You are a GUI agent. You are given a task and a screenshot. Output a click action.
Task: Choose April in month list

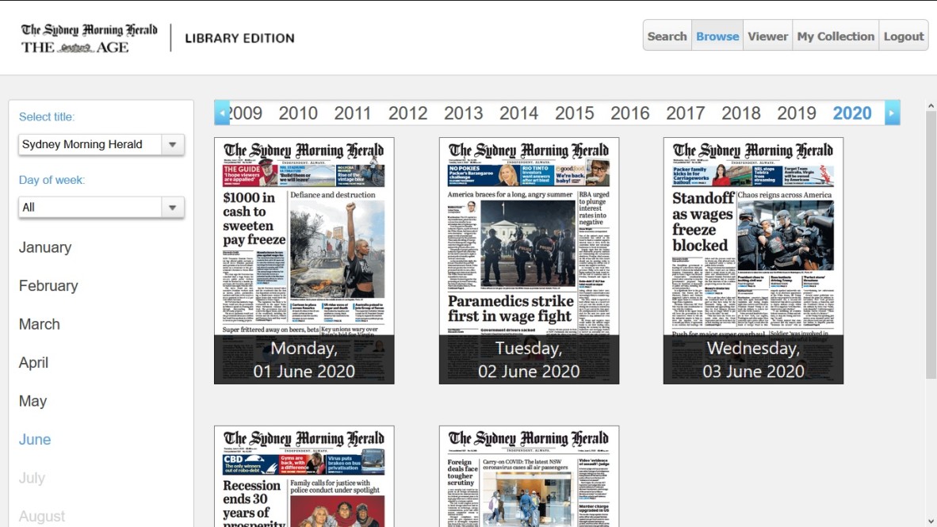pos(33,363)
